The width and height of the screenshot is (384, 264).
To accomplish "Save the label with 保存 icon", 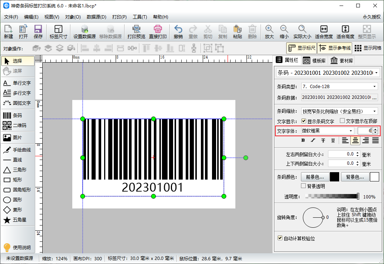I will tap(38, 32).
